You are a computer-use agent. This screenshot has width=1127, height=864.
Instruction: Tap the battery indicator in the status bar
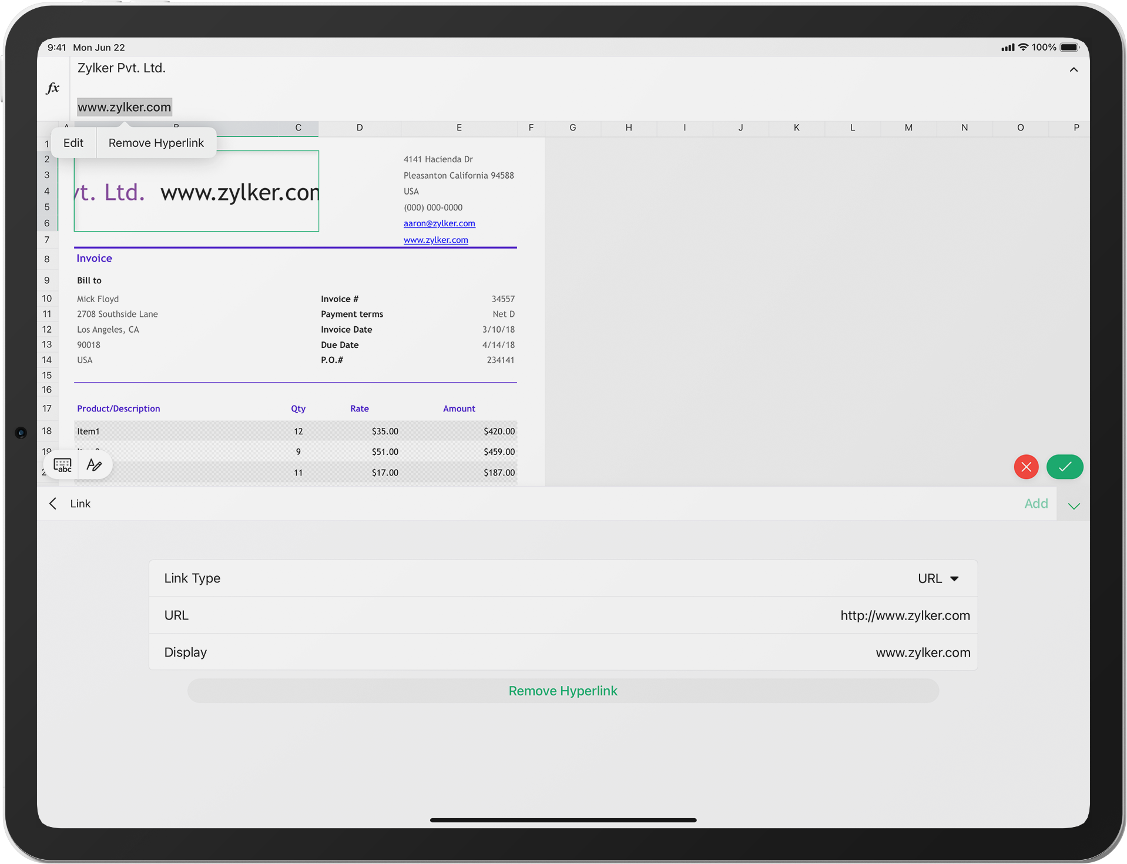point(1070,48)
